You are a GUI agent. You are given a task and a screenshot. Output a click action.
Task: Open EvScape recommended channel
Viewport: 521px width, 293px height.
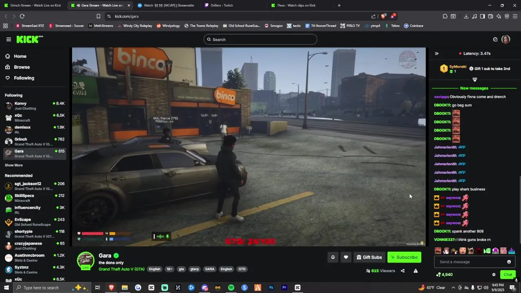click(35, 222)
